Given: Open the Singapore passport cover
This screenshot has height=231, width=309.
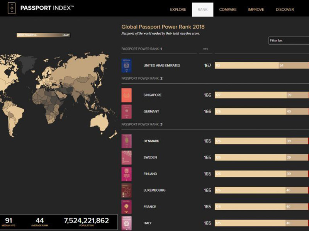Looking at the screenshot, I should click(x=127, y=95).
